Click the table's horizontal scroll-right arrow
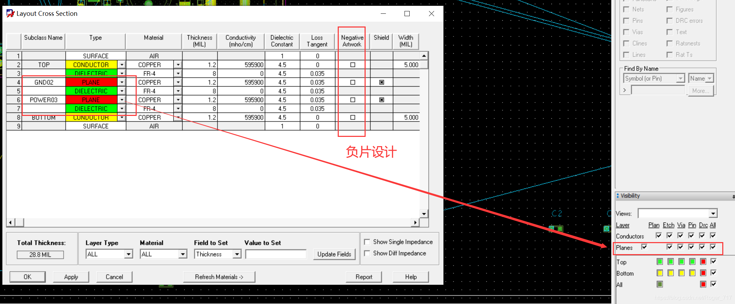The height and width of the screenshot is (304, 735). tap(415, 222)
